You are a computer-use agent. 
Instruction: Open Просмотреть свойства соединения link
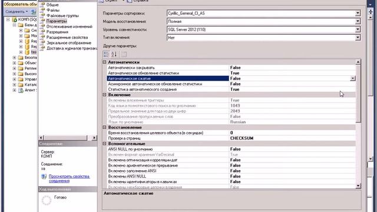pyautogui.click(x=69, y=178)
